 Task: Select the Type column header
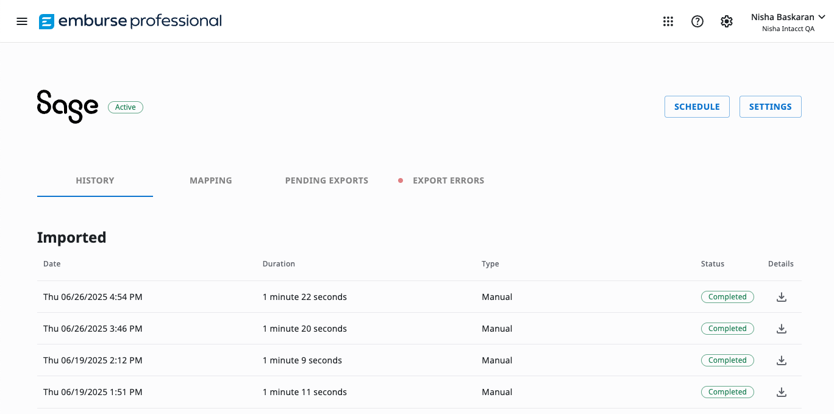(x=490, y=264)
